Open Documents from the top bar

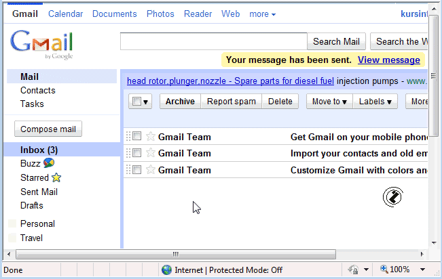click(x=115, y=14)
